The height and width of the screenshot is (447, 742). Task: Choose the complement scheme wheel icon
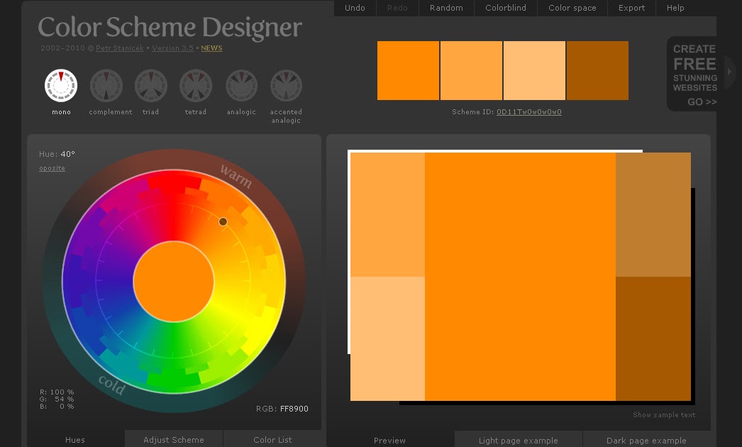[x=106, y=86]
